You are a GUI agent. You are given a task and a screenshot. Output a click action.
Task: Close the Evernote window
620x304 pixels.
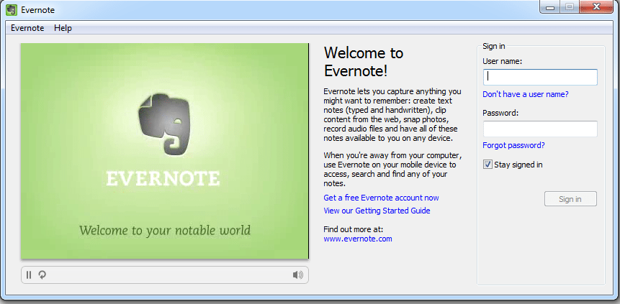[x=597, y=6]
